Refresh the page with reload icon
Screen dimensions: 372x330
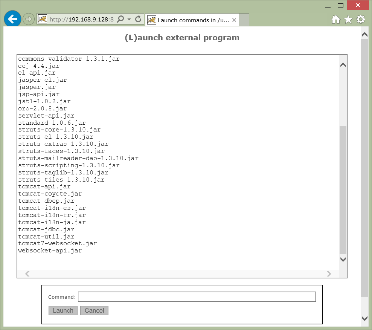coord(138,19)
